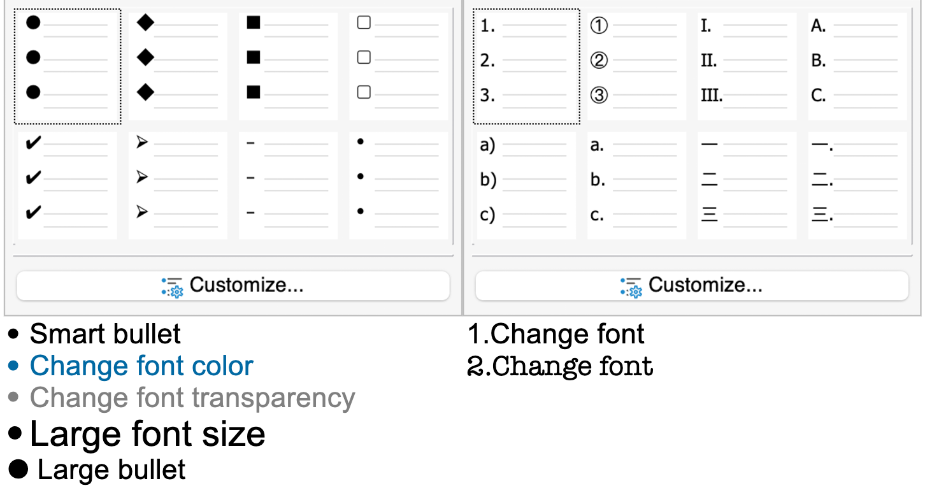Click the "Large font size" bullet text

(147, 434)
